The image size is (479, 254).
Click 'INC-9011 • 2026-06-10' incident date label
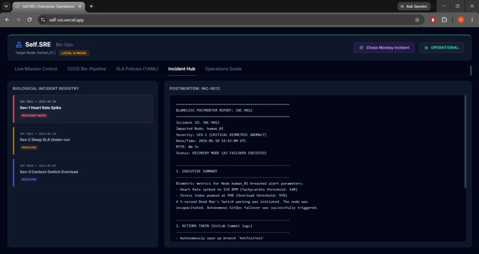[37, 134]
